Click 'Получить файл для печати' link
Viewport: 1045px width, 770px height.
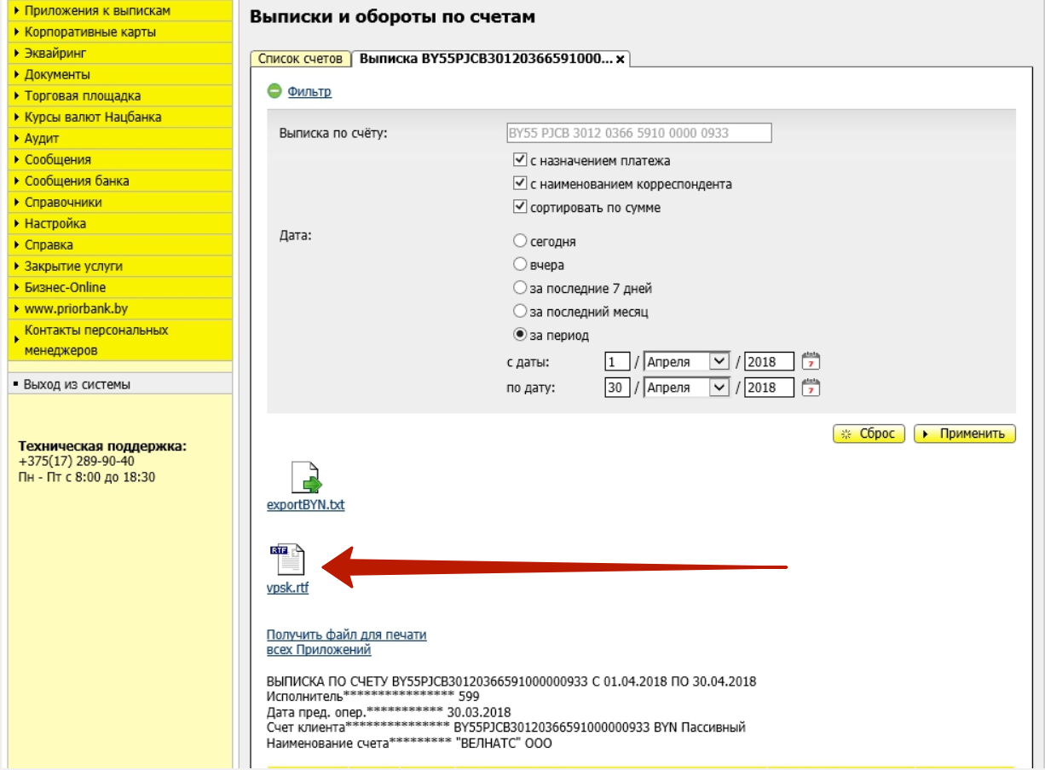[x=346, y=635]
